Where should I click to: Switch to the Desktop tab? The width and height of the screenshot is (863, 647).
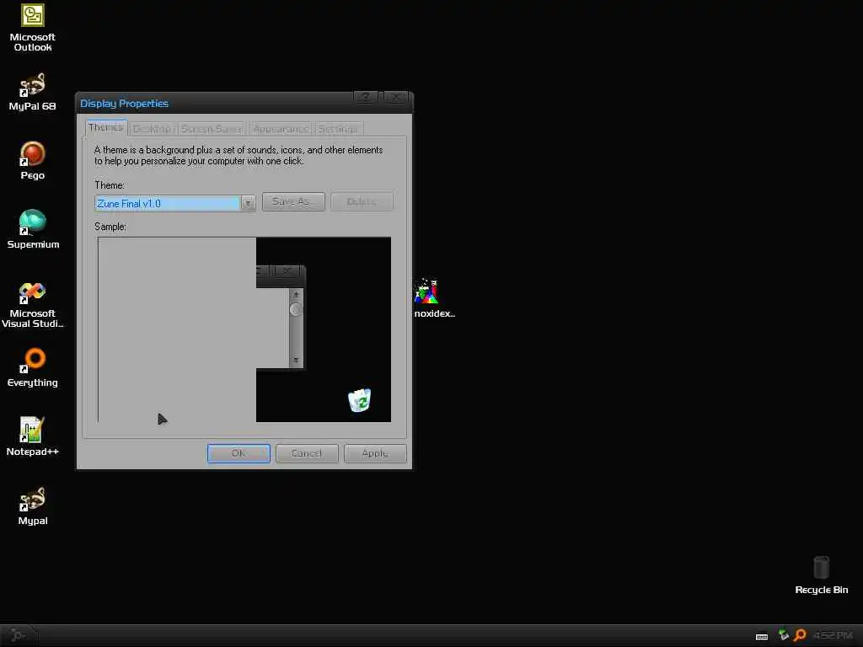pyautogui.click(x=152, y=129)
